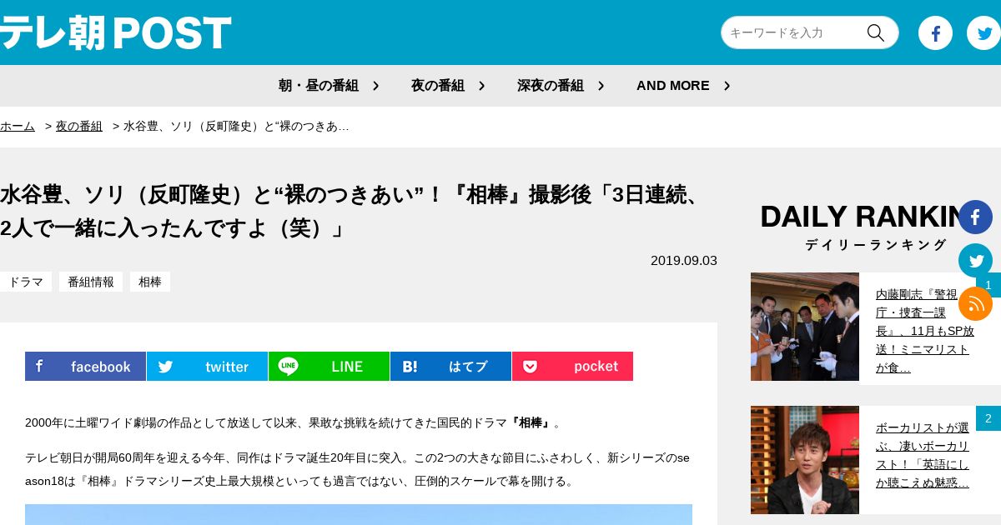Open the 夜の番組 menu
Screen dimensions: 1001x525
point(438,86)
